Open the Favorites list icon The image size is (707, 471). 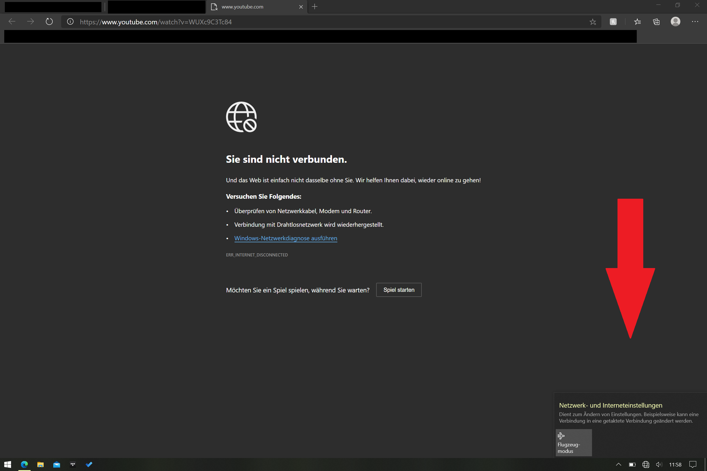pos(637,22)
